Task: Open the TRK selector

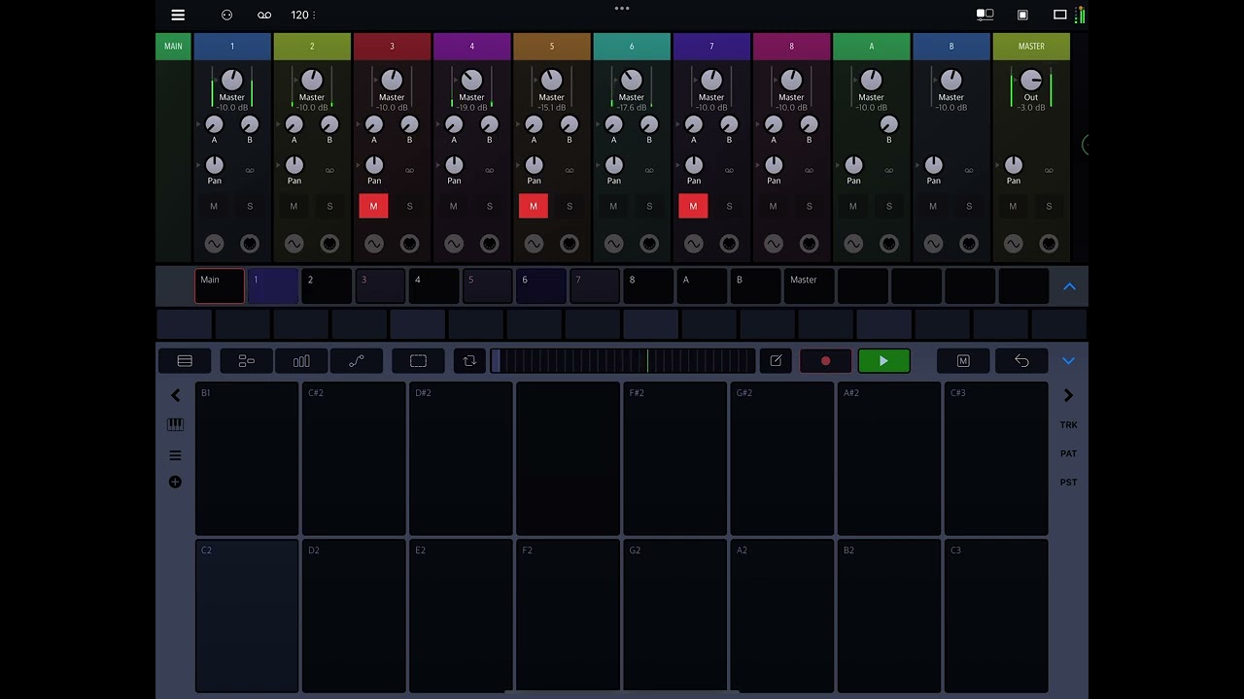Action: (x=1068, y=425)
